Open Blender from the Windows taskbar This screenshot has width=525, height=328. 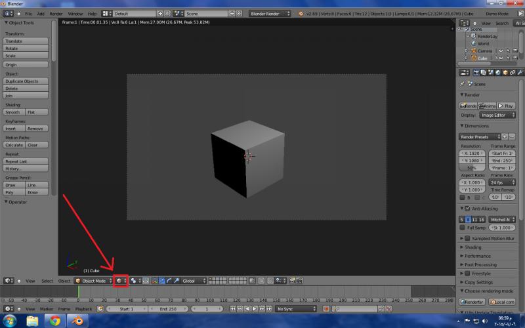click(x=77, y=321)
